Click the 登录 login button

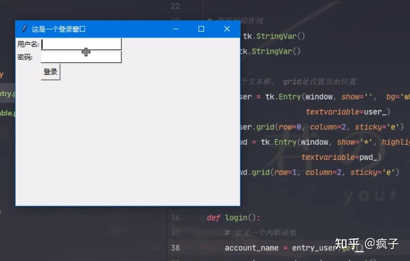[x=50, y=72]
